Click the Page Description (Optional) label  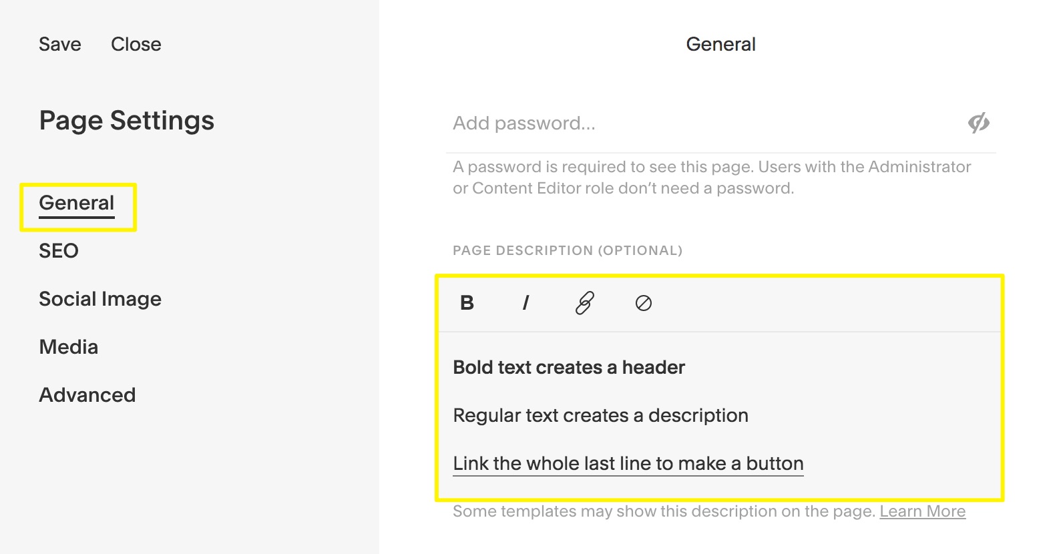point(568,251)
